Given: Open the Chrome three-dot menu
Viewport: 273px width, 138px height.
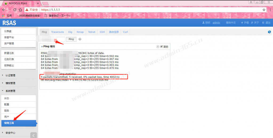Looking at the screenshot, I should pyautogui.click(x=270, y=10).
